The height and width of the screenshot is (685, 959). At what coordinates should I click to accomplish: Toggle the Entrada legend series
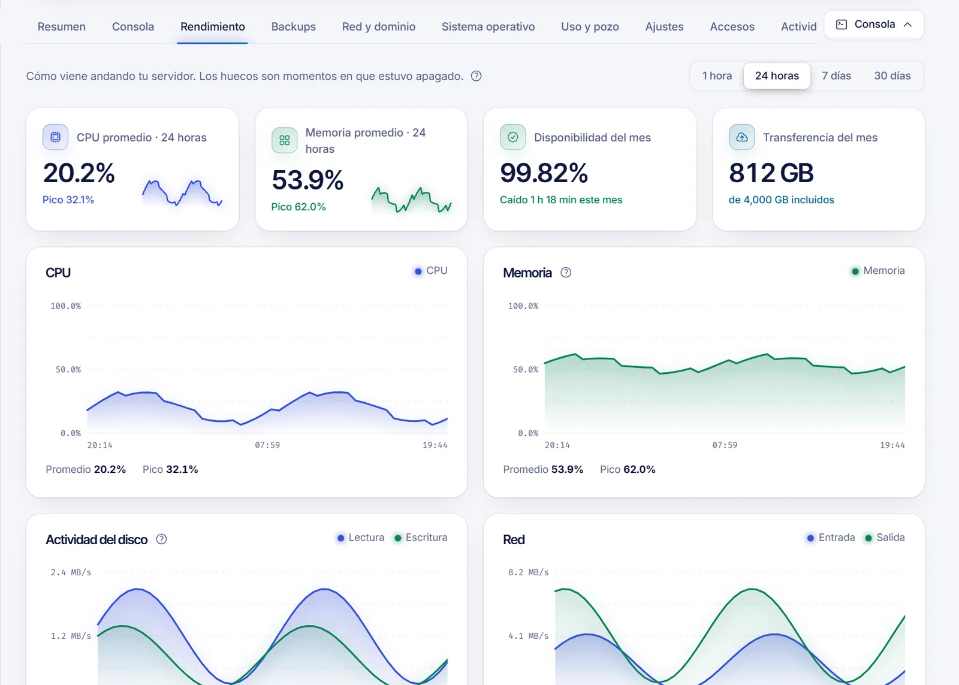[831, 538]
